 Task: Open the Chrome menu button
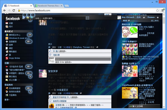(163, 10)
